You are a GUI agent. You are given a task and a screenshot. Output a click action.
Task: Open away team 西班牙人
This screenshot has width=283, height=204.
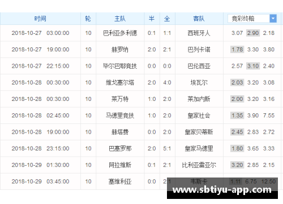pyautogui.click(x=199, y=33)
